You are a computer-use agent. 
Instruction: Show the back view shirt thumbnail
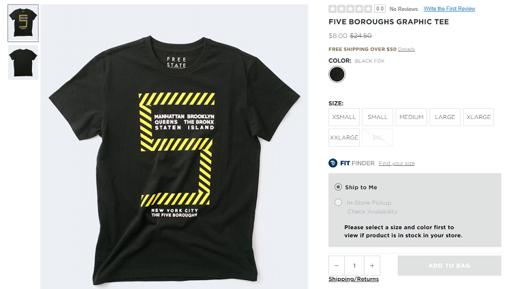coord(23,63)
